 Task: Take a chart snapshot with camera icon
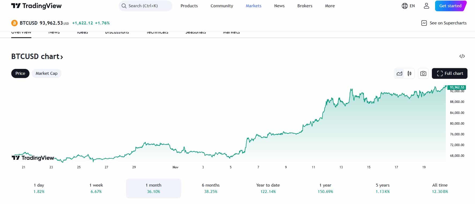click(423, 73)
